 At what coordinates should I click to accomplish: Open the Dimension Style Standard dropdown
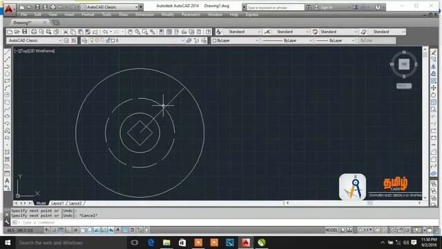point(291,32)
